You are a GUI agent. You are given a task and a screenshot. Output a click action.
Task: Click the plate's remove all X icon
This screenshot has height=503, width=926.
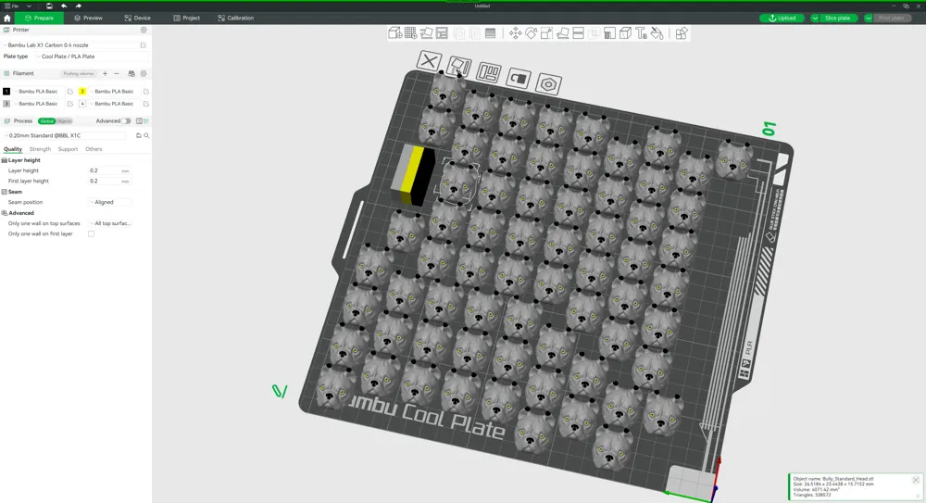pyautogui.click(x=430, y=60)
